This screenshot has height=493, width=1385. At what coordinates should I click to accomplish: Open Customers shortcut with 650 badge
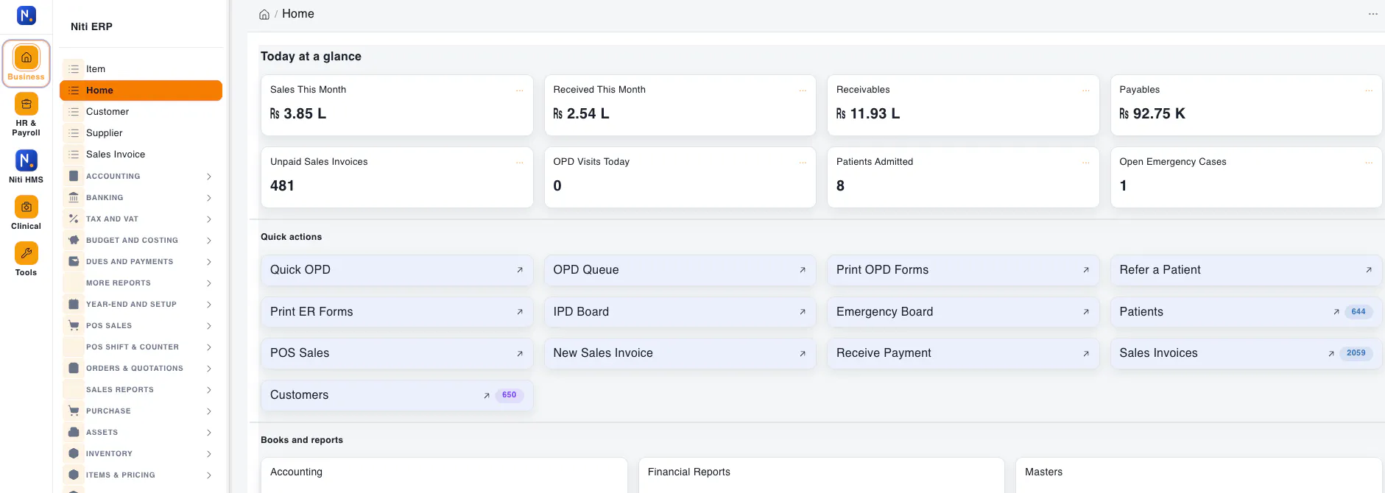[x=397, y=395]
